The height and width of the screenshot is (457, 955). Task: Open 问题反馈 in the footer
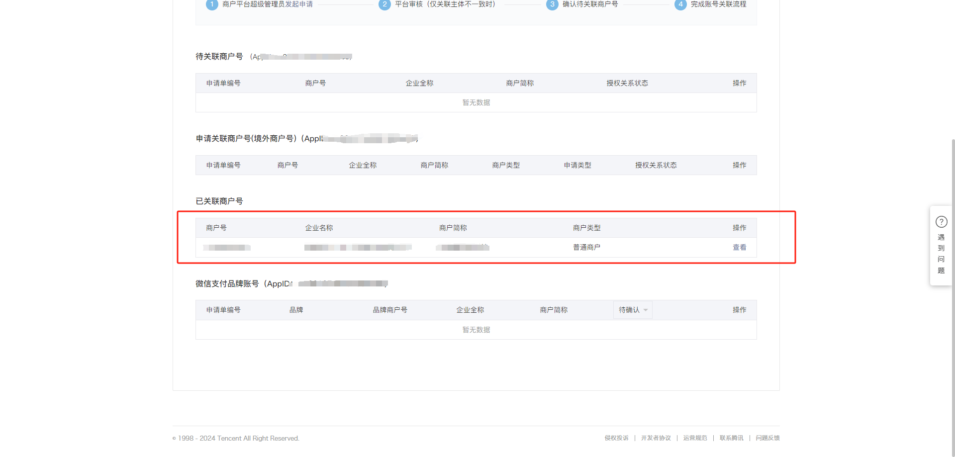[x=767, y=438]
